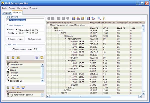
Task: Uncheck the вторник checkbox
Action: click(x=8, y=67)
